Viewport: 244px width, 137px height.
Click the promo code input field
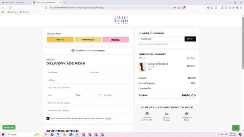click(161, 39)
